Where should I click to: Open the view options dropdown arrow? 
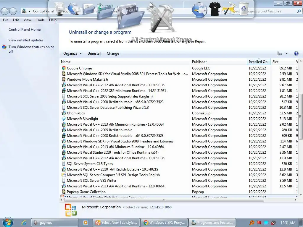[286, 53]
